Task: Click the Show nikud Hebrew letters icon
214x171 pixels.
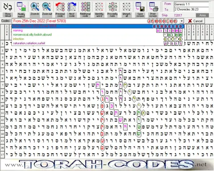Action: tap(8, 7)
